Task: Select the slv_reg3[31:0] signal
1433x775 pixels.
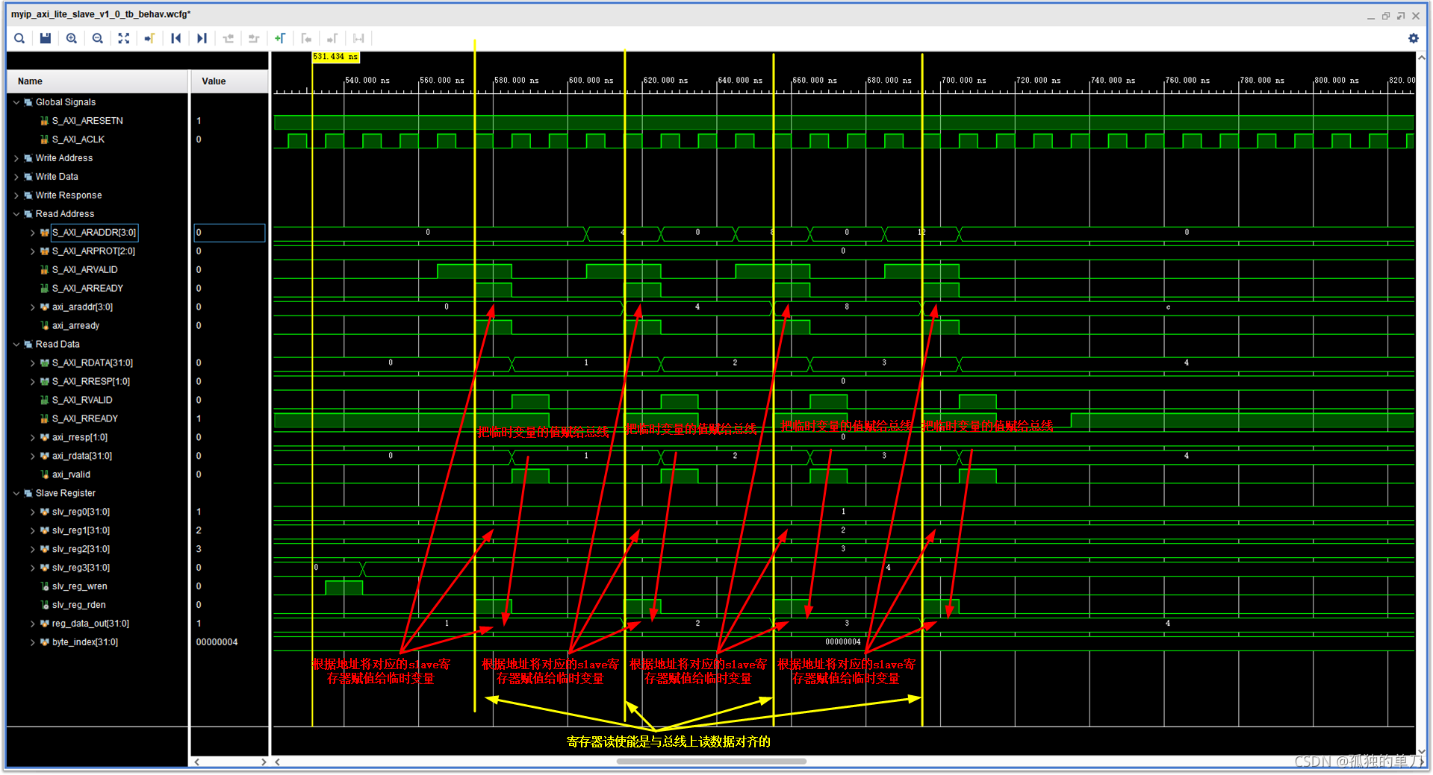Action: click(x=81, y=568)
